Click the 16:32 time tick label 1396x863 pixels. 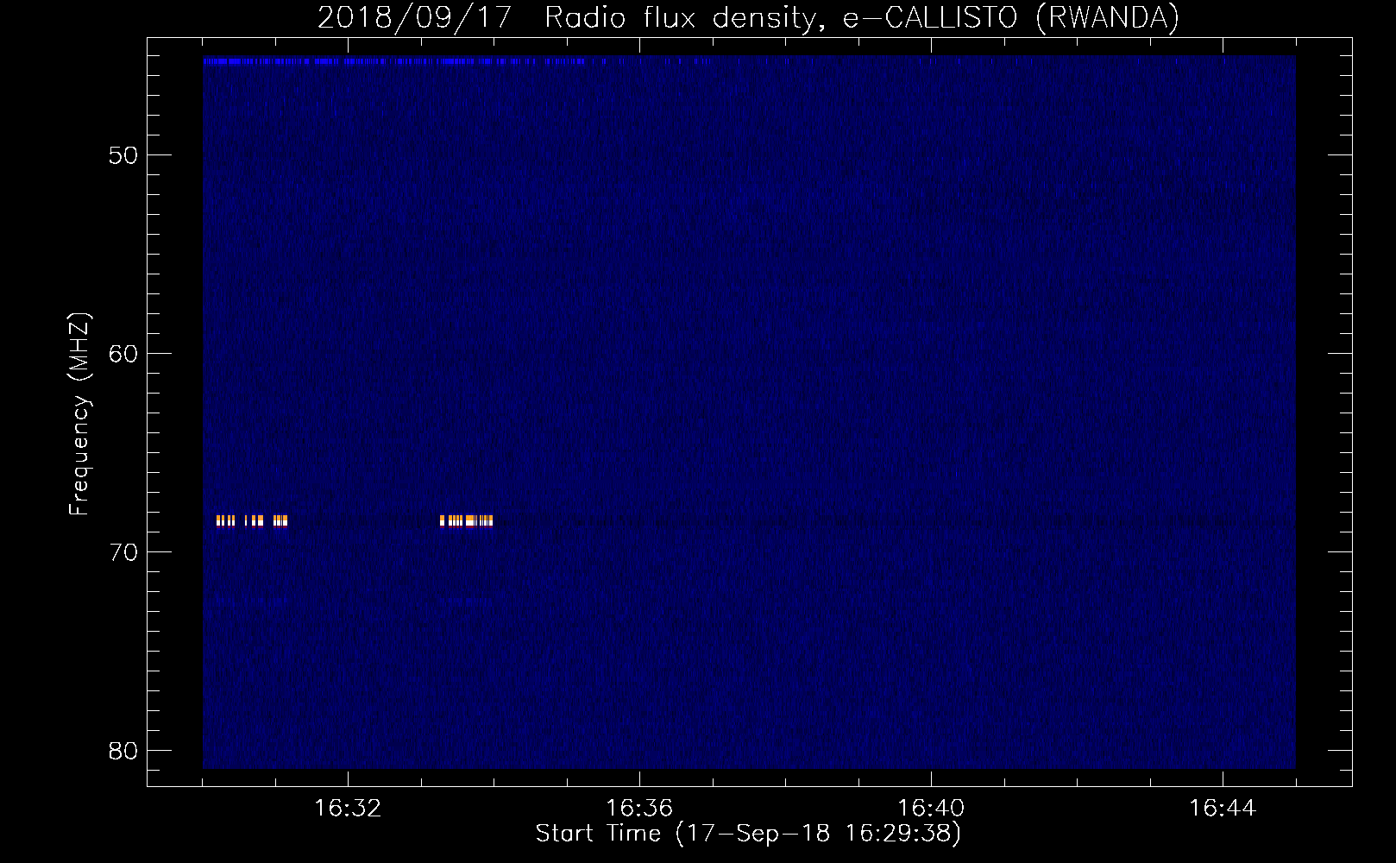point(348,809)
